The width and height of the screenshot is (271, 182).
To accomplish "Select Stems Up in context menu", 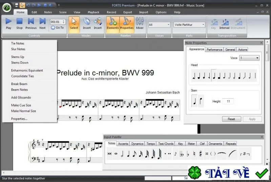I will pos(29,57).
